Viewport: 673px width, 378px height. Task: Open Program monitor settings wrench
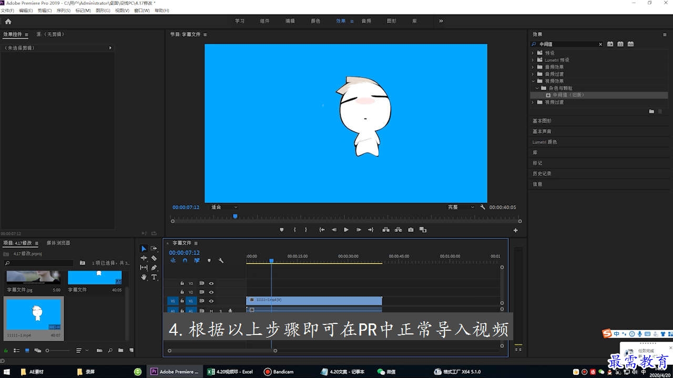point(483,207)
